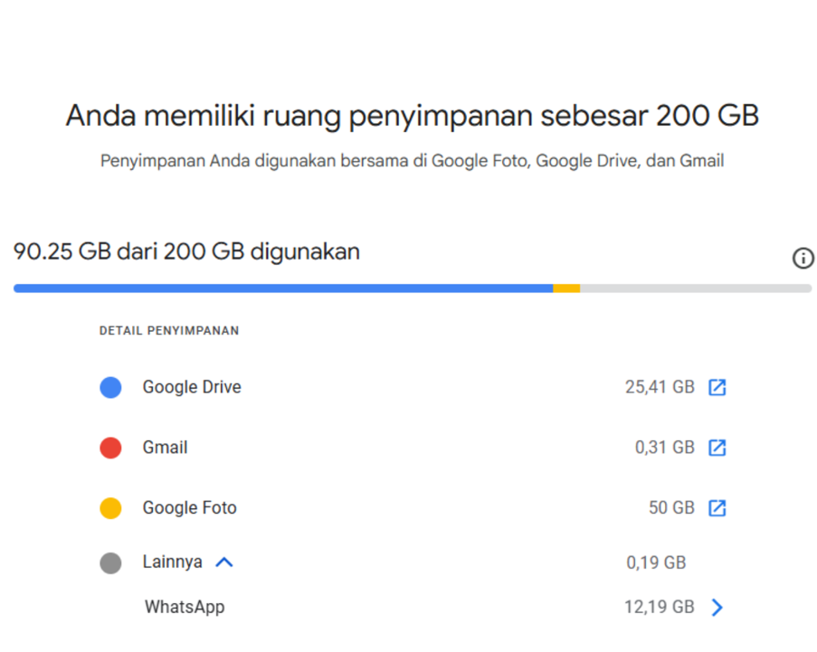Click the "90.25 GB dari 200 GB digunakan" text
The width and height of the screenshot is (817, 652).
click(186, 251)
